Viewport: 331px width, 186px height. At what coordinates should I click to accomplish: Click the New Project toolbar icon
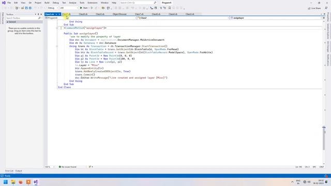click(x=17, y=8)
